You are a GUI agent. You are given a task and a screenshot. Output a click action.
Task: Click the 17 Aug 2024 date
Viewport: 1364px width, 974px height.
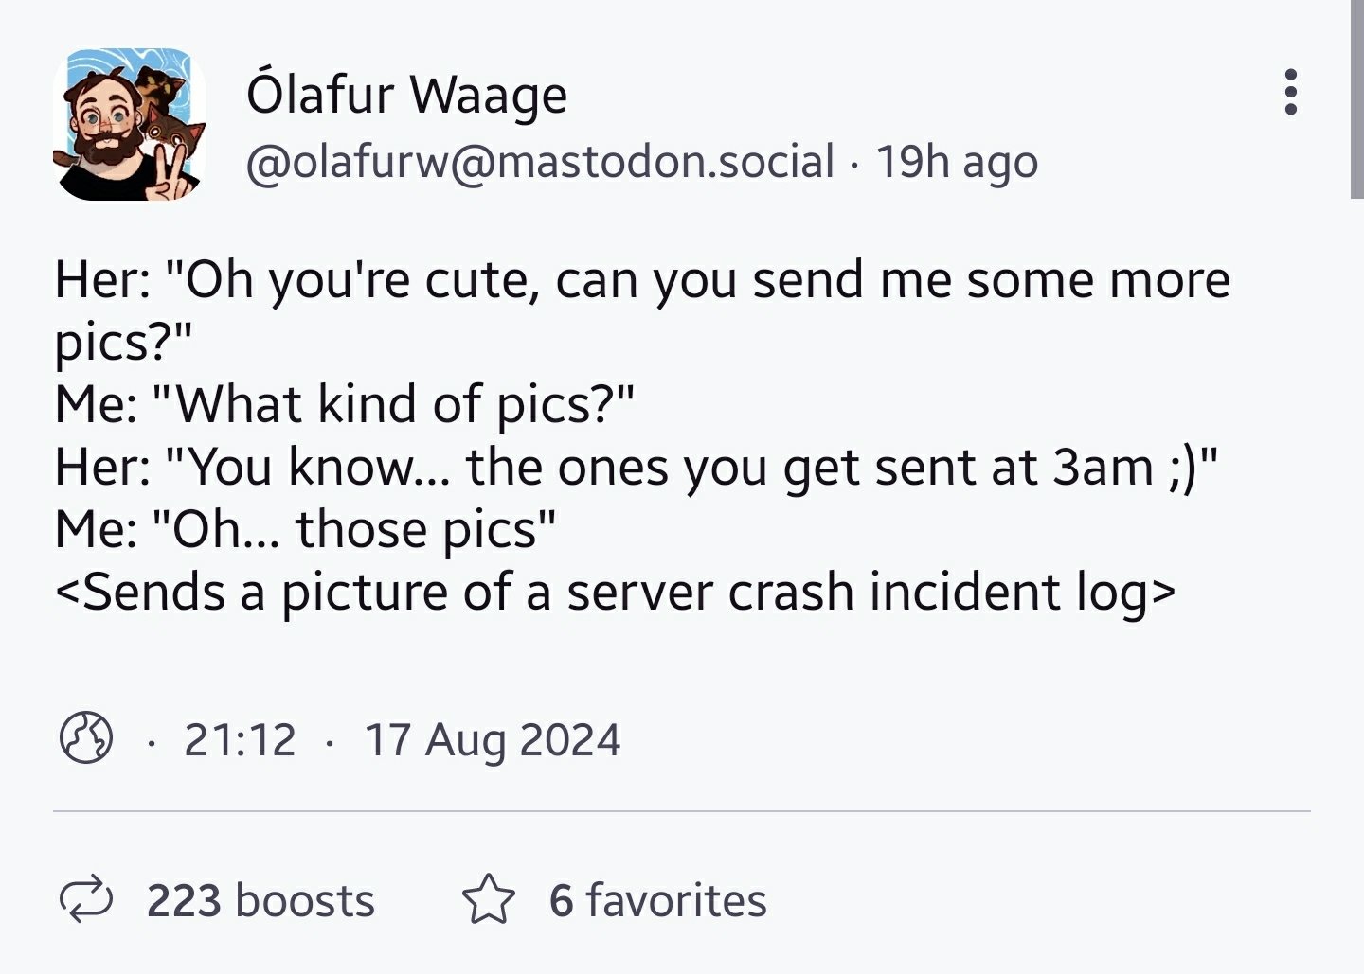click(493, 739)
